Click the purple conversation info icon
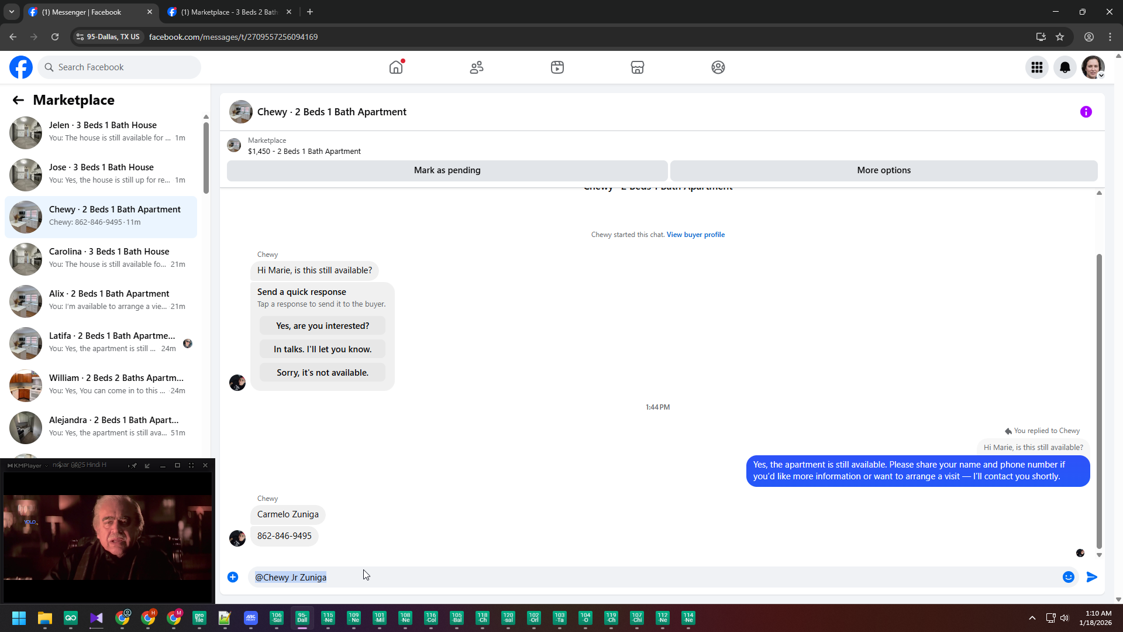 [1086, 112]
